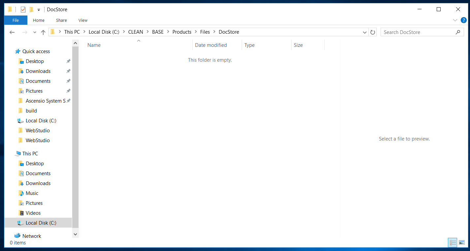Click the BASE breadcrumb segment
The width and height of the screenshot is (470, 251).
pos(158,32)
